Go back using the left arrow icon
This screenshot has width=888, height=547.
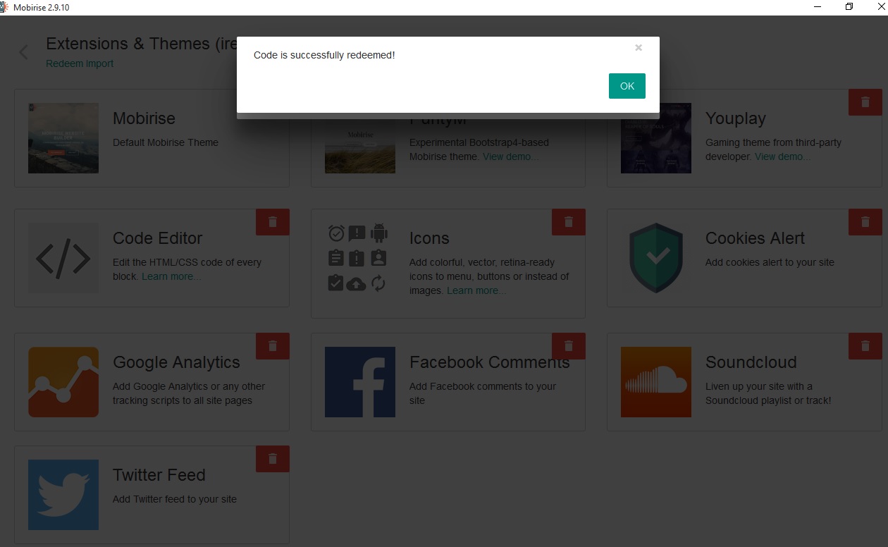pos(24,52)
